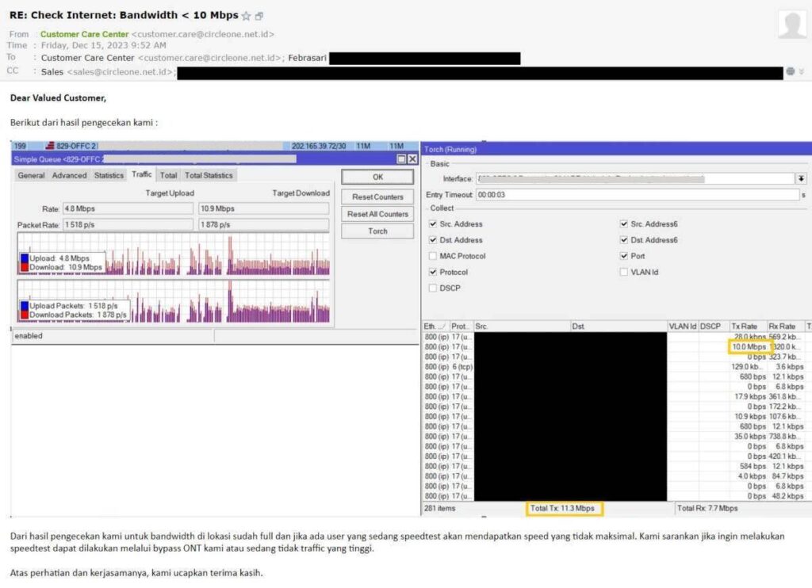
Task: Enable the MAC Protocol checkbox
Action: 435,255
